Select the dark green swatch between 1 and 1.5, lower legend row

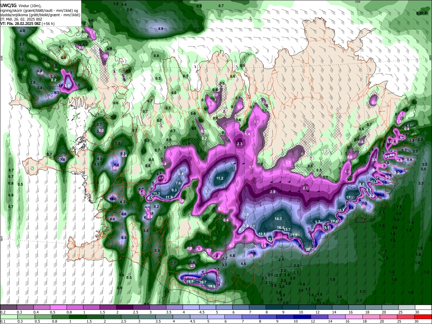[78, 317]
